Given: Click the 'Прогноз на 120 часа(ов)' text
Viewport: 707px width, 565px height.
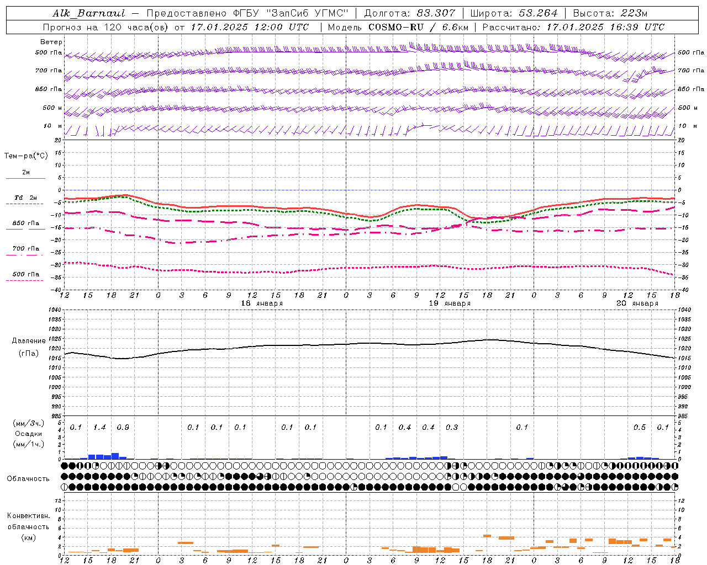Looking at the screenshot, I should coord(106,27).
